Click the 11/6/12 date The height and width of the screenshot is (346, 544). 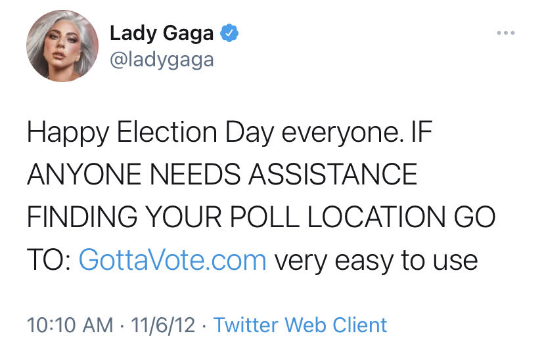coord(155,324)
